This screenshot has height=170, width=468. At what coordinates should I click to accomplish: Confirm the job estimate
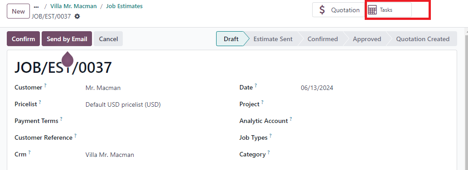click(x=23, y=39)
